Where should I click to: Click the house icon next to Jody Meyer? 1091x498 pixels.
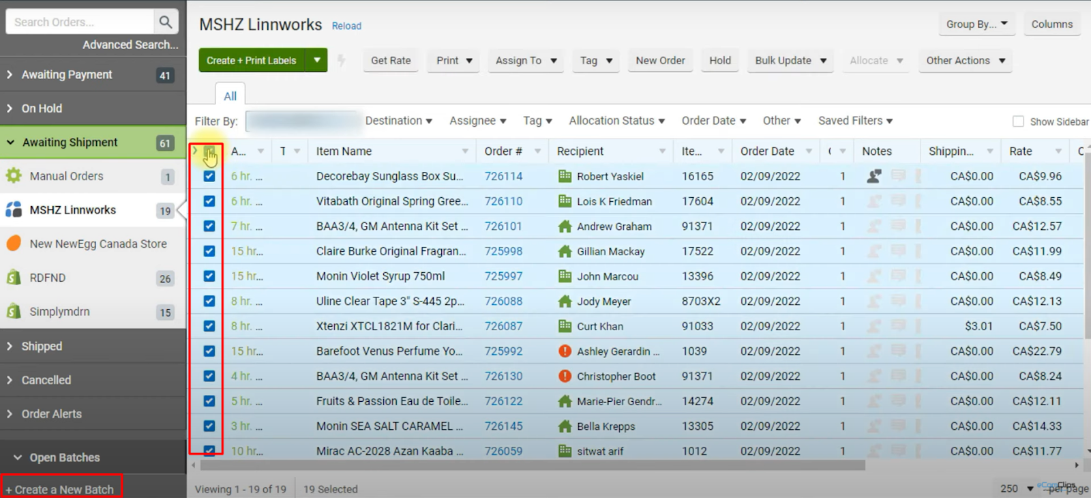point(565,301)
